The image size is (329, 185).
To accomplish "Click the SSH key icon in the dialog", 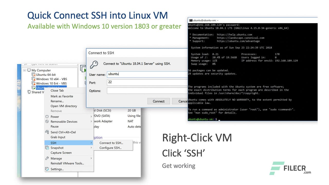I will click(x=94, y=64).
